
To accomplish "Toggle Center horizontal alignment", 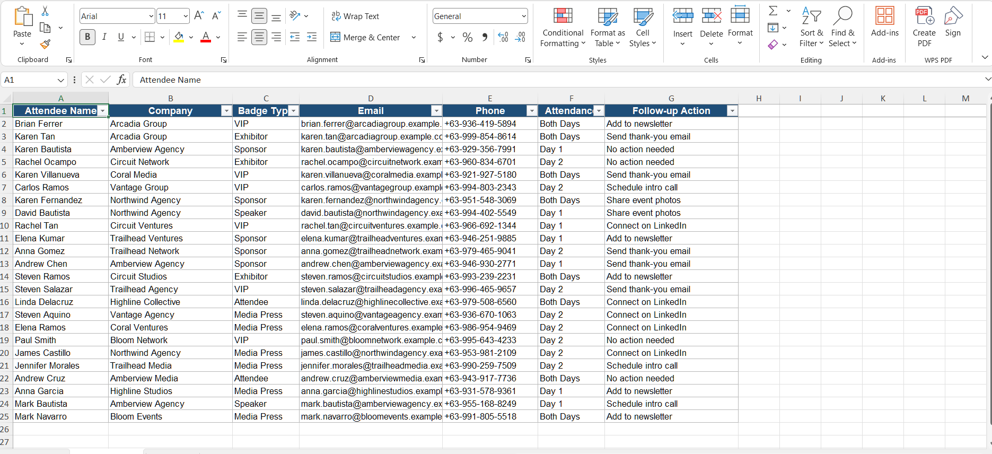I will (259, 37).
